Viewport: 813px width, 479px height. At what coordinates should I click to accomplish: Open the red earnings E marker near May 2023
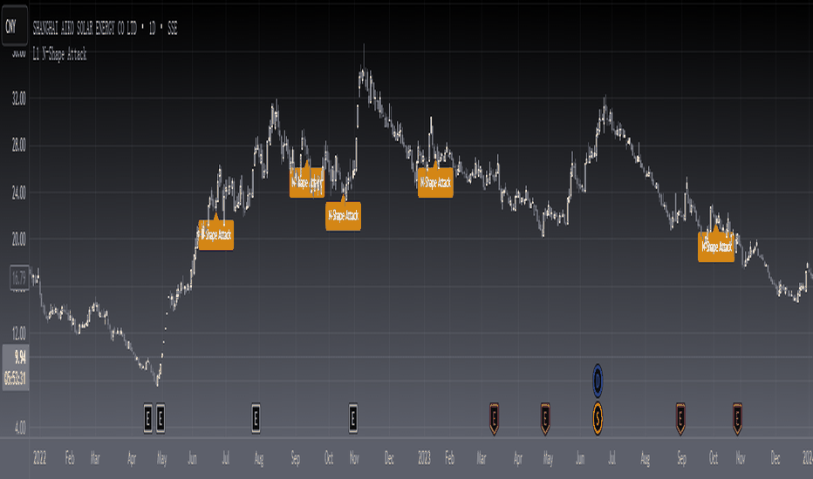click(545, 418)
